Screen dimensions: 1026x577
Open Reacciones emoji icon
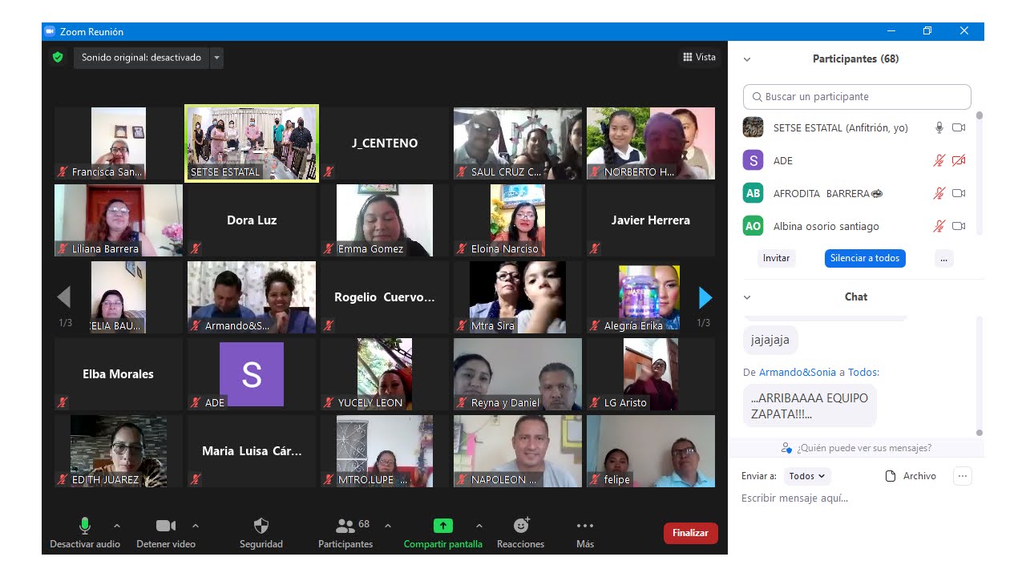click(521, 526)
